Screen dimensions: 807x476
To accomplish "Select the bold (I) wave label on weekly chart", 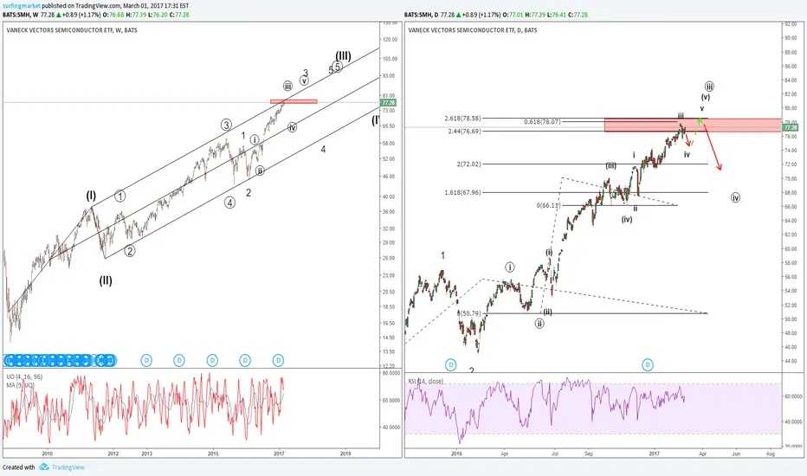I will point(91,195).
